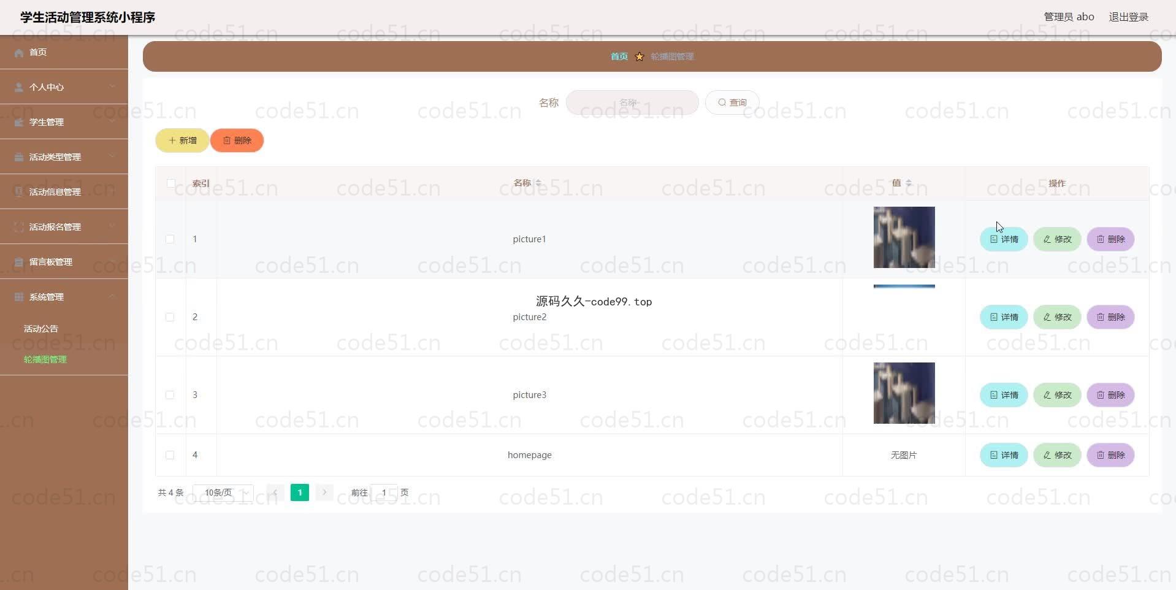This screenshot has height=590, width=1176.
Task: Focus the 名称 search input field
Action: (632, 102)
